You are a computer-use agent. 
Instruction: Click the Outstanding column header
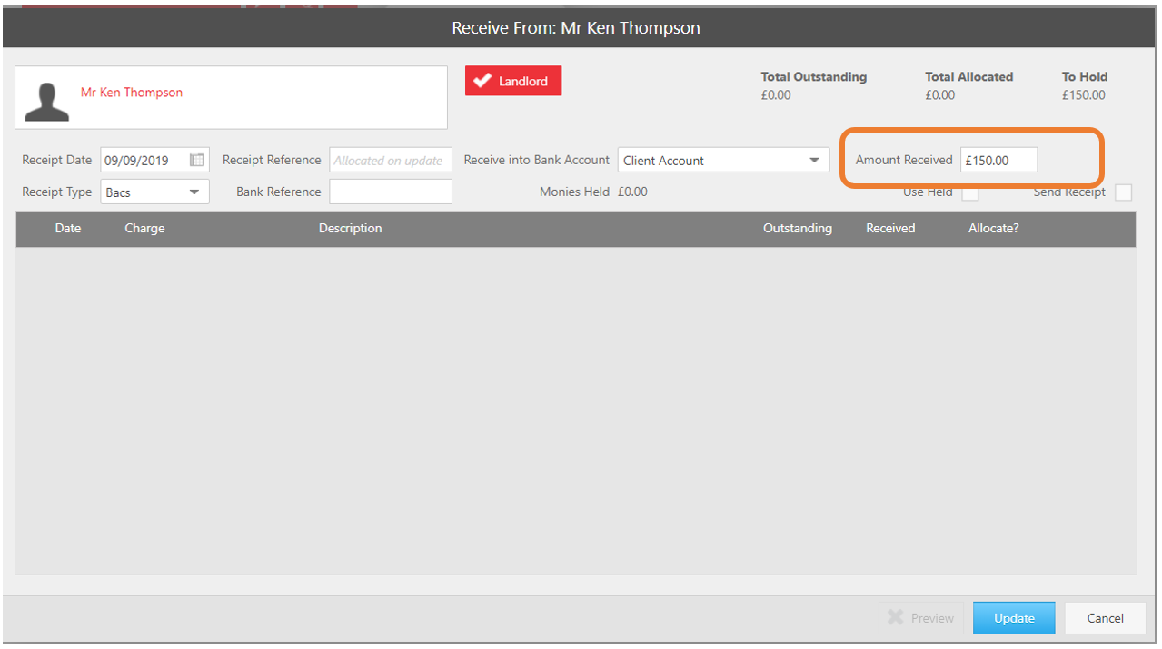[x=797, y=229]
